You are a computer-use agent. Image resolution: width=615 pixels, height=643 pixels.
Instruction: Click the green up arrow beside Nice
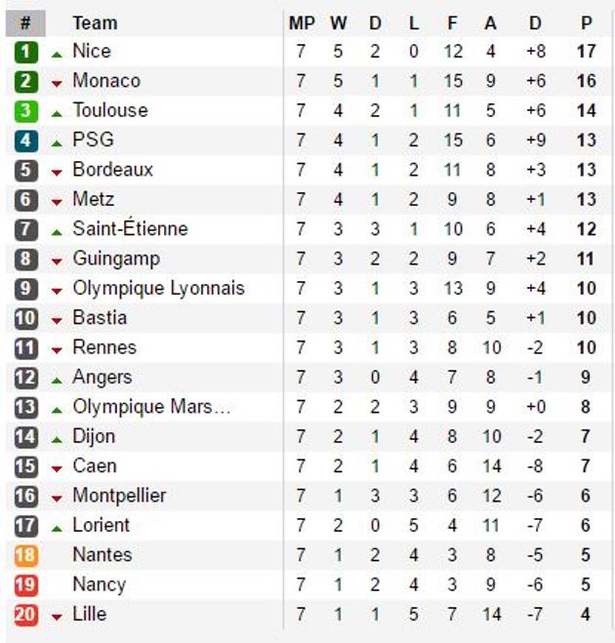click(x=57, y=55)
